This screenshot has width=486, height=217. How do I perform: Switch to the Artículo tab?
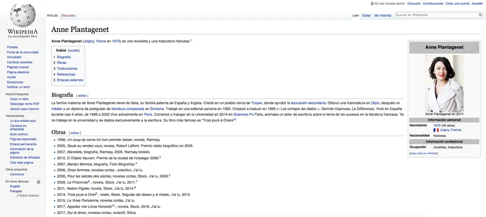coord(52,16)
